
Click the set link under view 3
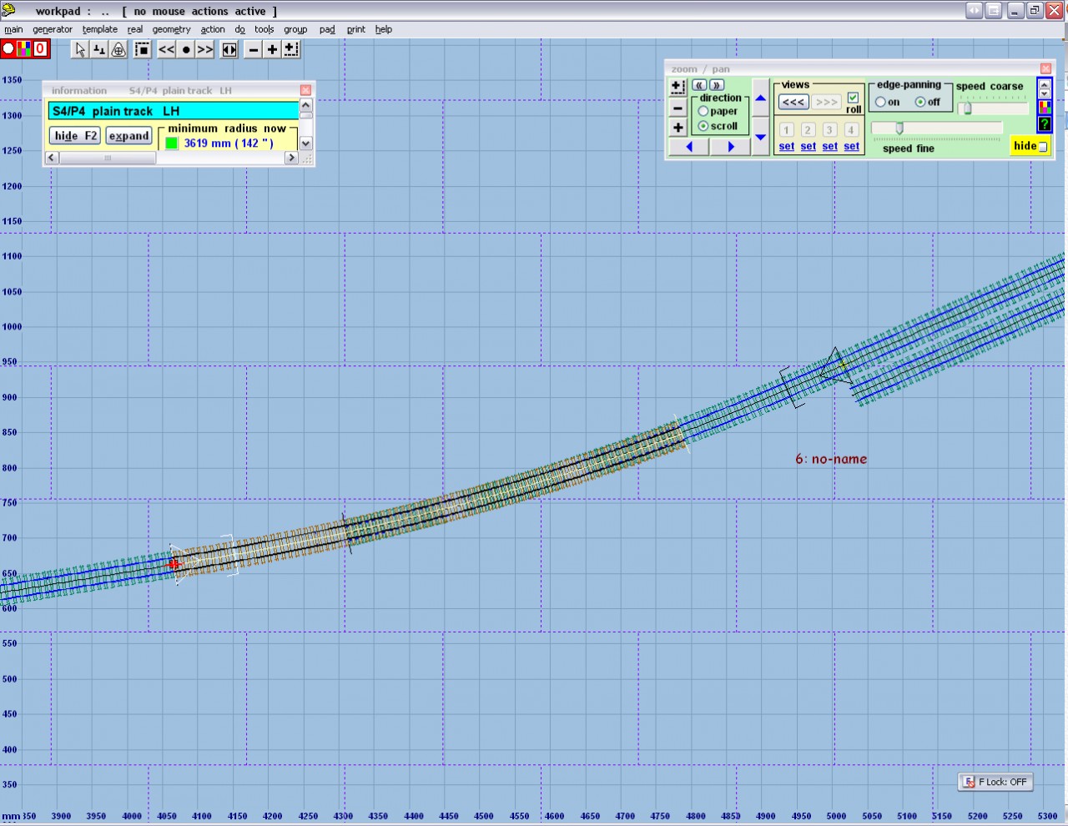point(830,146)
